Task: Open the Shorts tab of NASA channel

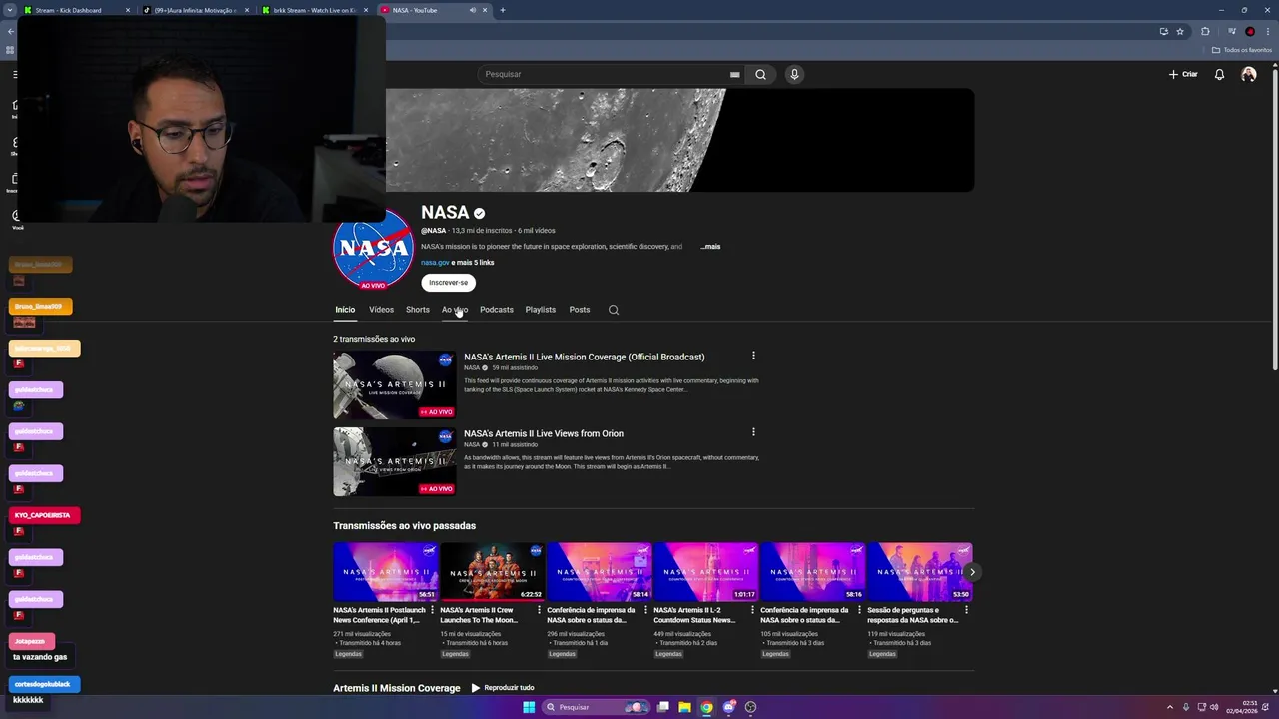Action: pyautogui.click(x=417, y=310)
